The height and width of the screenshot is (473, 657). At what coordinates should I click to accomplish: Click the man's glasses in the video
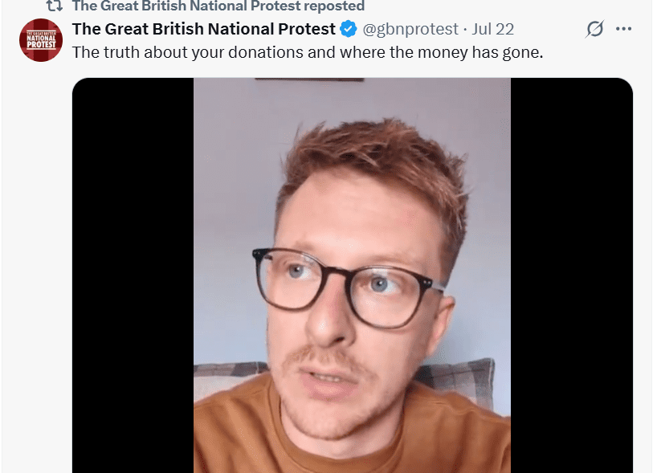[347, 285]
